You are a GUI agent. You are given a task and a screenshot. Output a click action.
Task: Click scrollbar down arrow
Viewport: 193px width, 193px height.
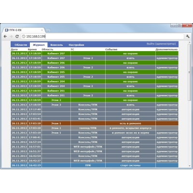190,165
